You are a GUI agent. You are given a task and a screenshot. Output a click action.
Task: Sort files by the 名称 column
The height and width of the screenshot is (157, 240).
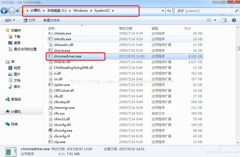51,28
